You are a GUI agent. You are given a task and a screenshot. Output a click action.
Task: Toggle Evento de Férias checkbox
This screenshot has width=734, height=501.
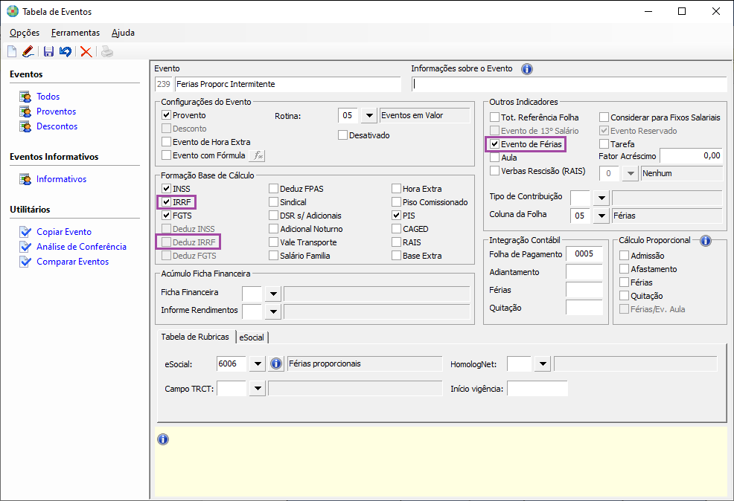(x=495, y=144)
